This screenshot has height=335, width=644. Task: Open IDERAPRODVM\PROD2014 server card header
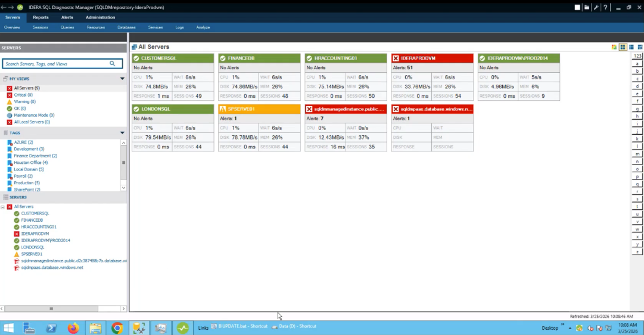click(x=519, y=58)
